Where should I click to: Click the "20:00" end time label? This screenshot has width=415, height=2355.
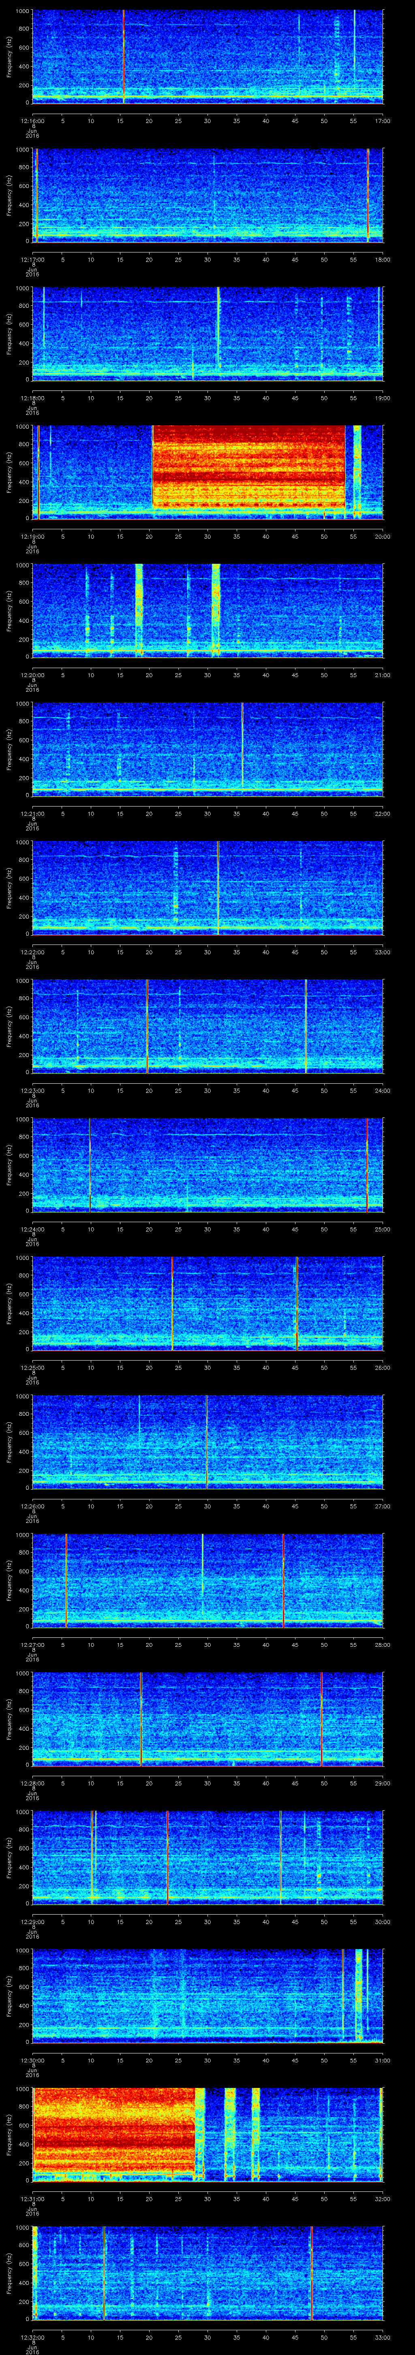click(x=382, y=536)
